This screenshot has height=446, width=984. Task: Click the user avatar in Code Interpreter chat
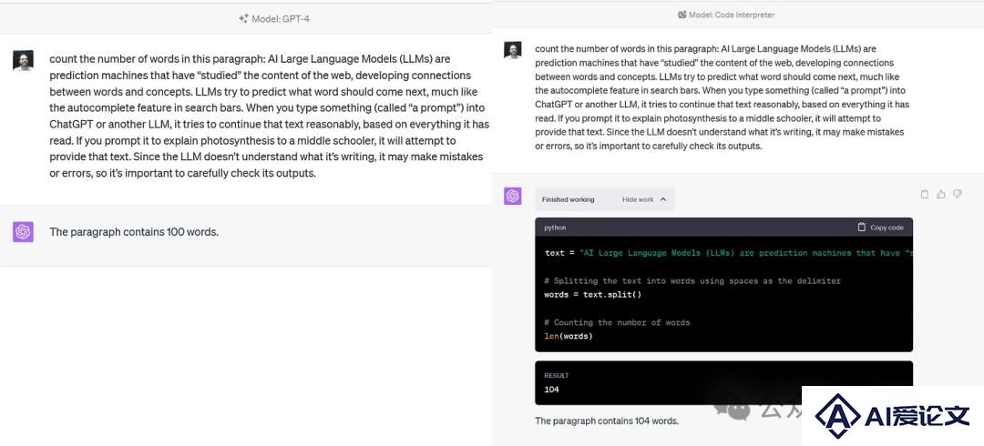click(x=513, y=50)
